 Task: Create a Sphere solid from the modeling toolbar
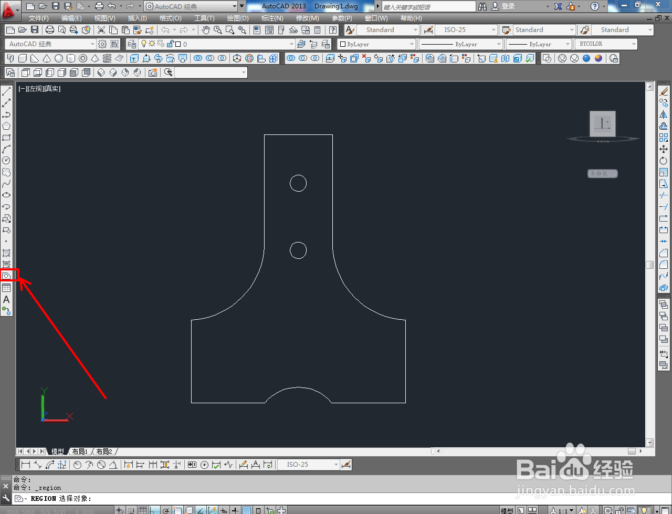(59, 58)
